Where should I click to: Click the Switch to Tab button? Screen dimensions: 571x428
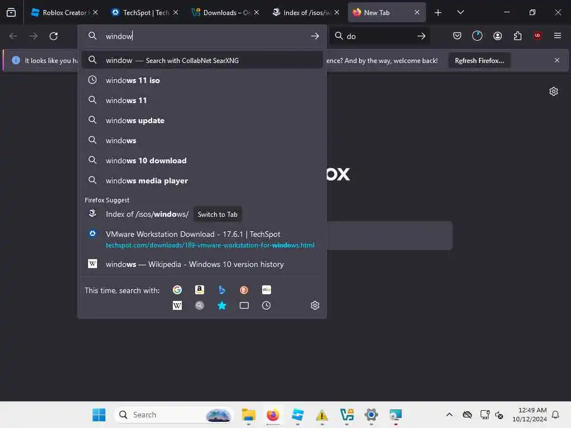[x=217, y=215]
